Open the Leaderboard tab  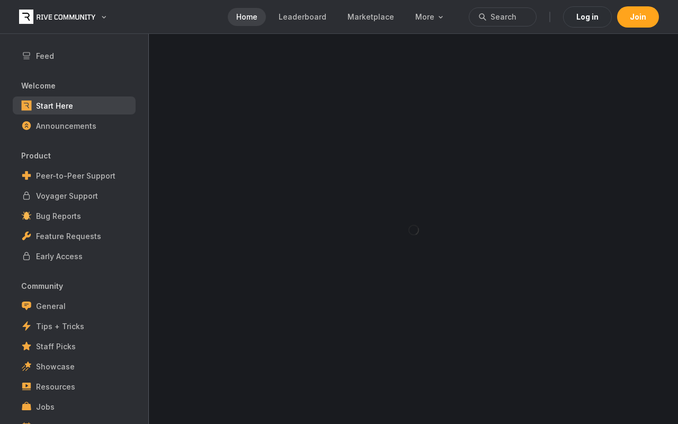[x=302, y=17]
